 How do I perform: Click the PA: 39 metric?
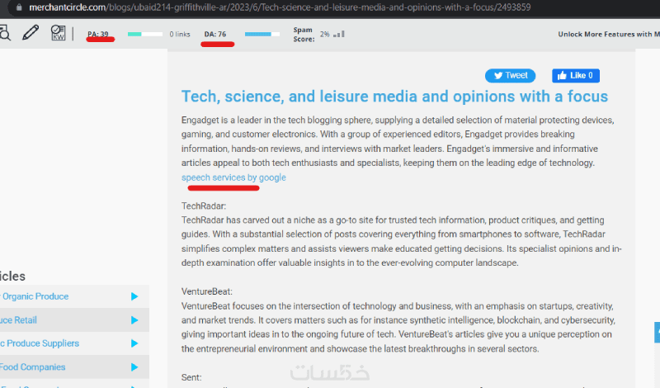[98, 34]
